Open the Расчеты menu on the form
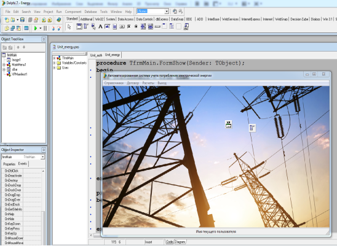This screenshot has height=246, width=337. click(x=148, y=83)
